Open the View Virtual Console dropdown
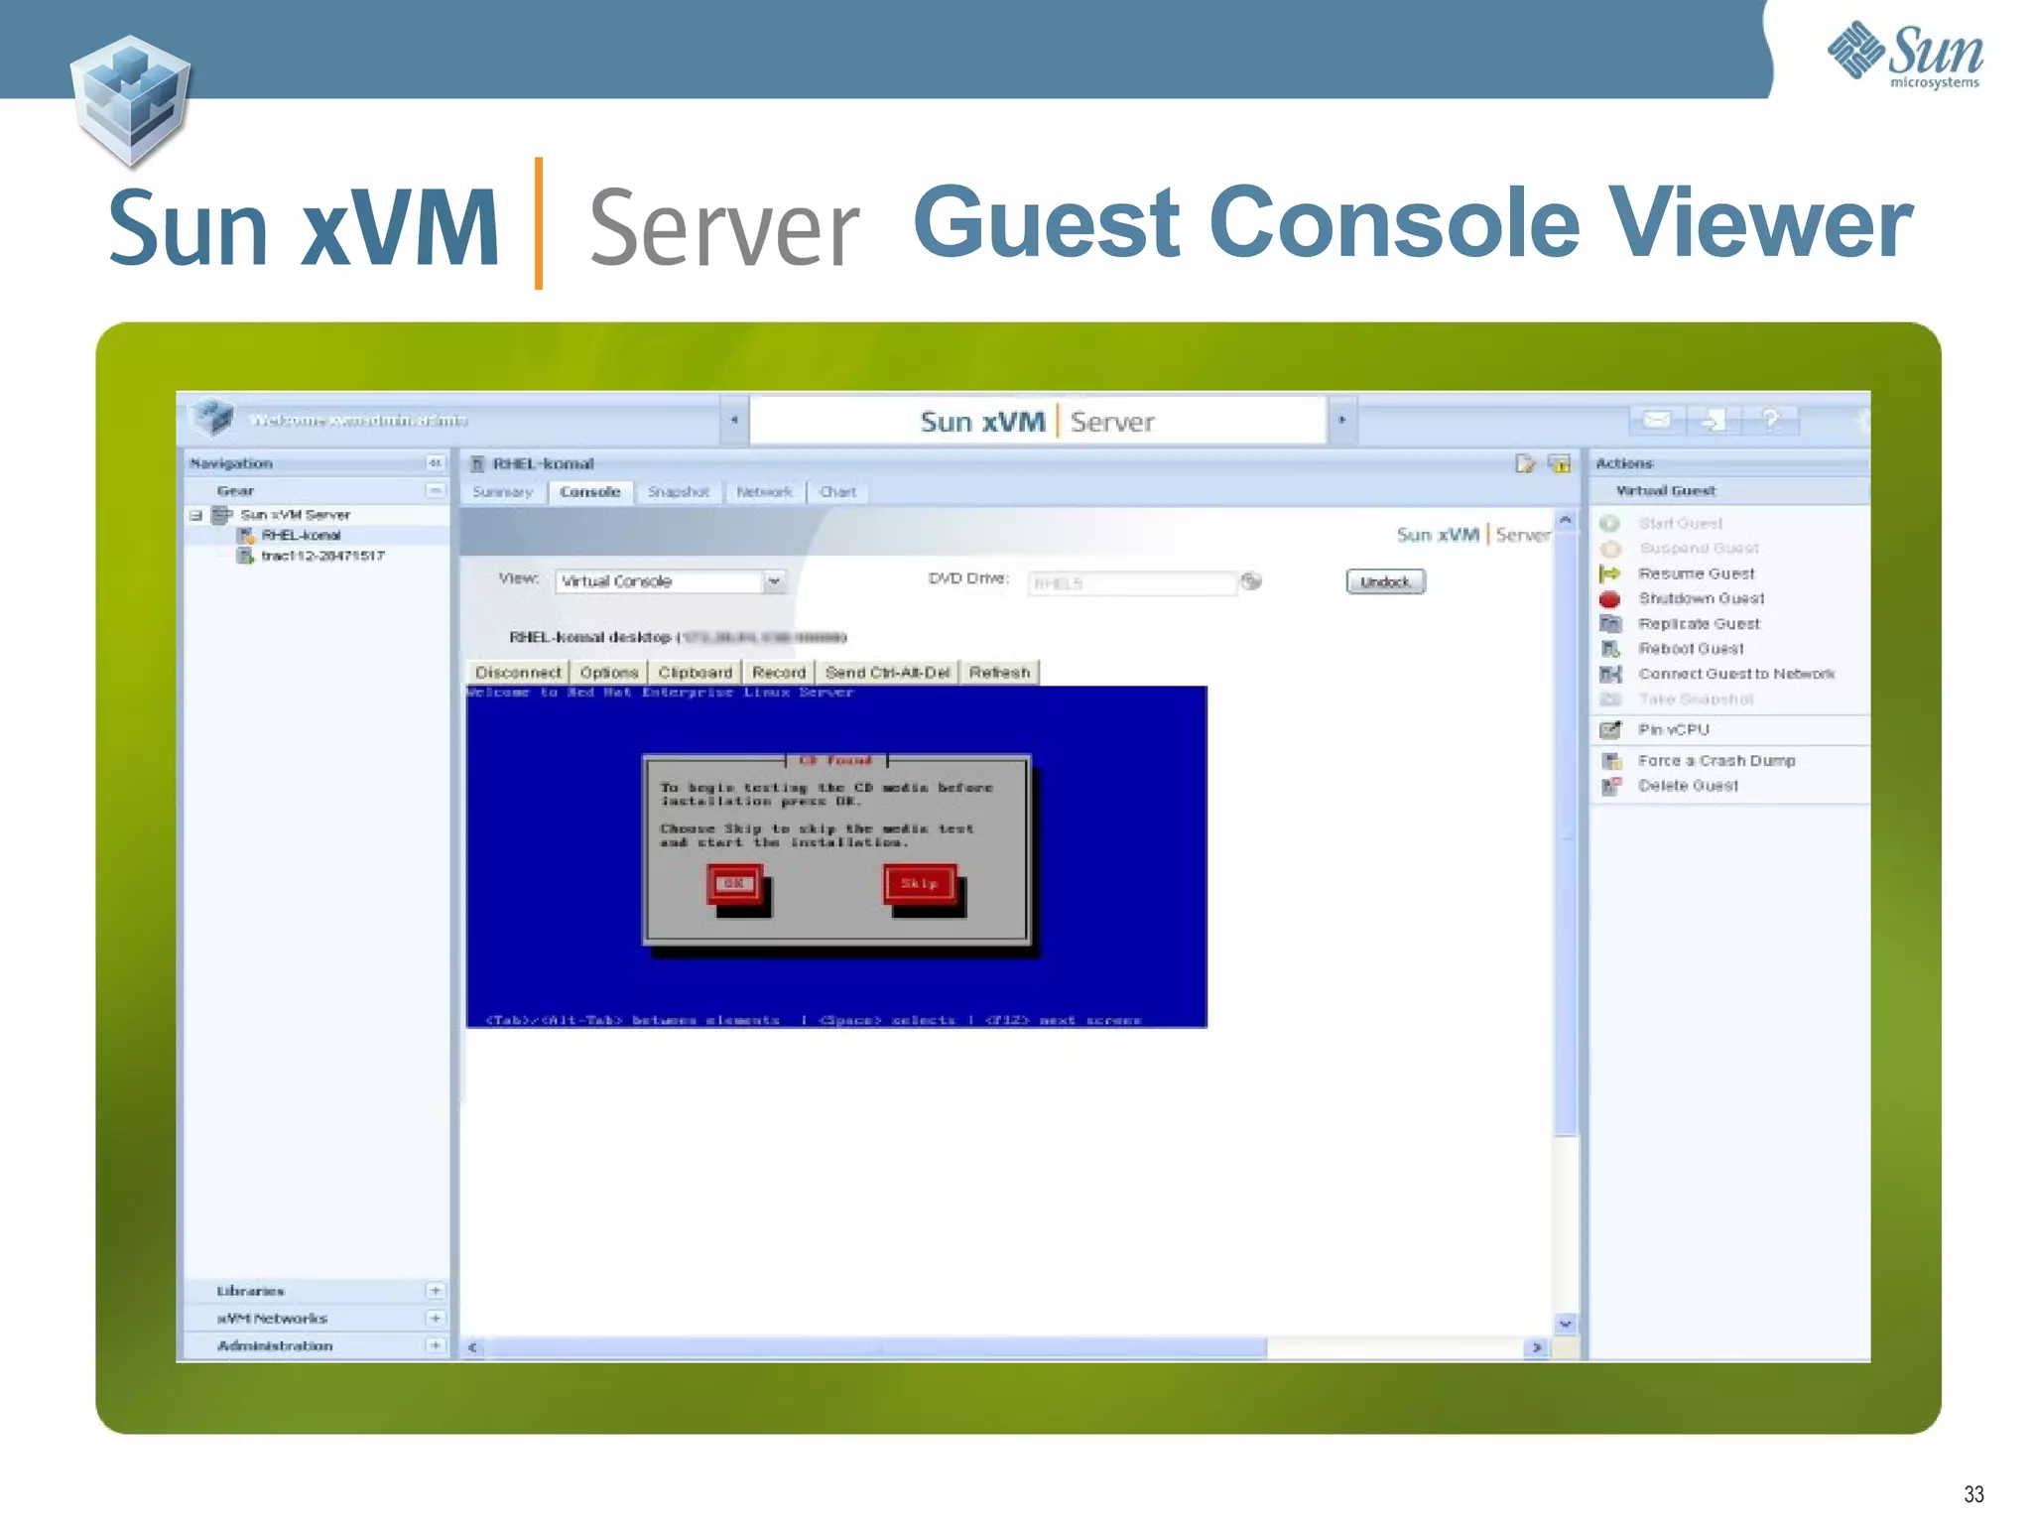This screenshot has width=2032, height=1524. [774, 581]
